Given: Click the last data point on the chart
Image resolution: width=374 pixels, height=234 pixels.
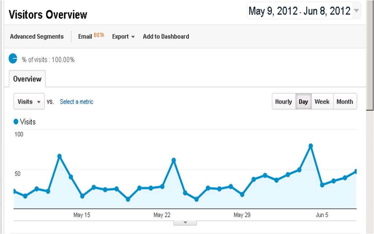Looking at the screenshot, I should coord(356,171).
